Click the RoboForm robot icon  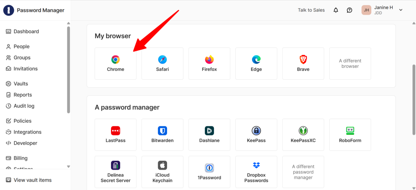pyautogui.click(x=350, y=131)
